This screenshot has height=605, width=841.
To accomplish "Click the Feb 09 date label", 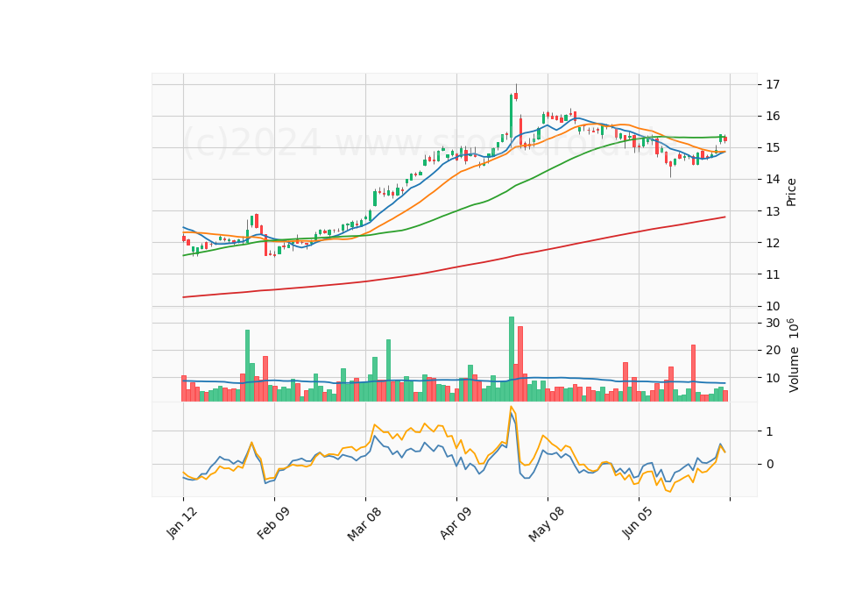I will coord(273,523).
